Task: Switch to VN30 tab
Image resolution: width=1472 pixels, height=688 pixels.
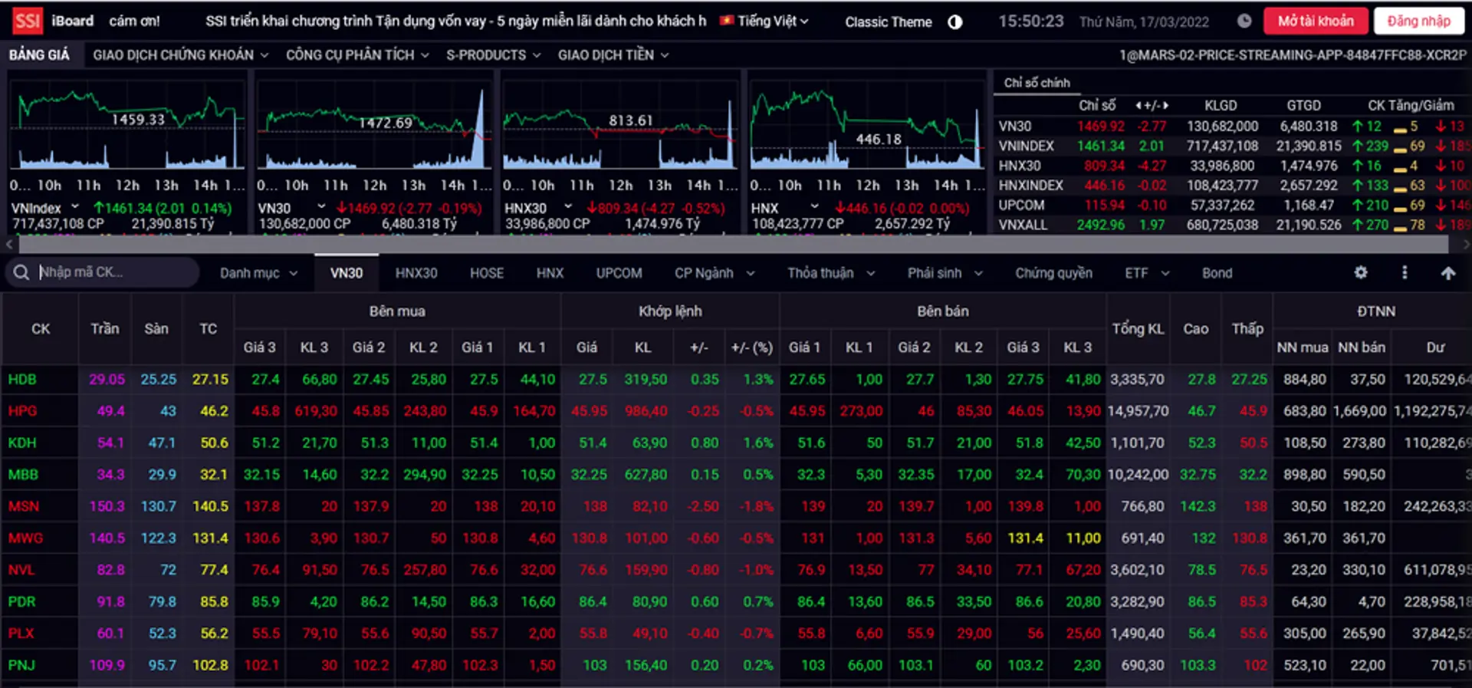Action: [347, 273]
